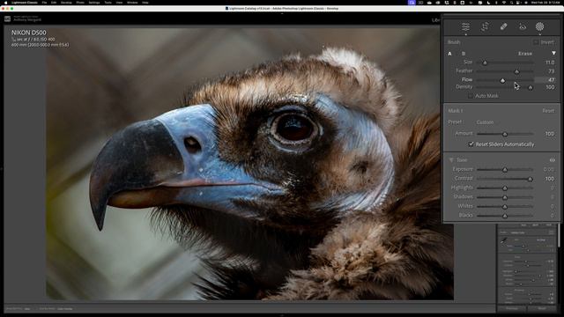Toggle the Tone section eye visibility icon
The image size is (564, 317).
pyautogui.click(x=553, y=160)
